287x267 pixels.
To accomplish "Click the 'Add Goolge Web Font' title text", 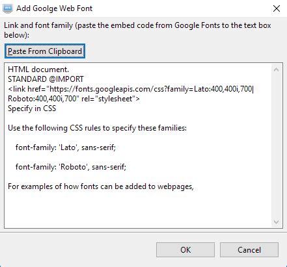I will 55,8.
